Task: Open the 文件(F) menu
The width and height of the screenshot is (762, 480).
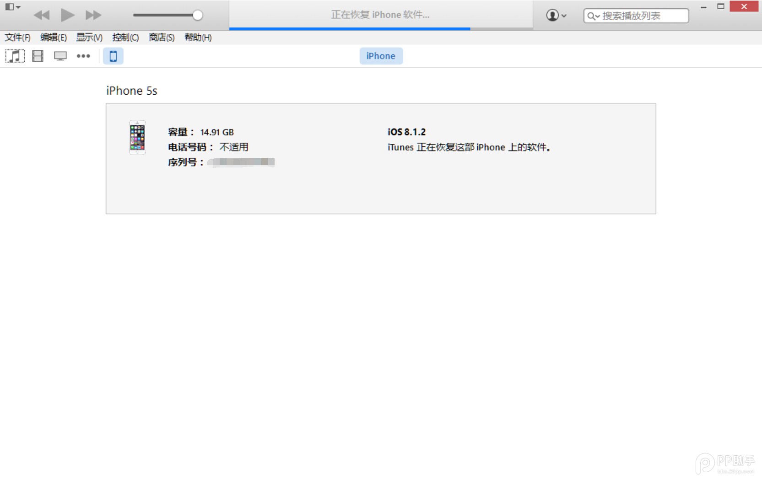Action: click(x=17, y=38)
